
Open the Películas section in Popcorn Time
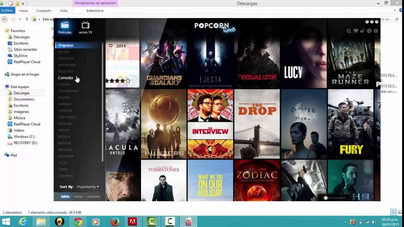tap(65, 28)
